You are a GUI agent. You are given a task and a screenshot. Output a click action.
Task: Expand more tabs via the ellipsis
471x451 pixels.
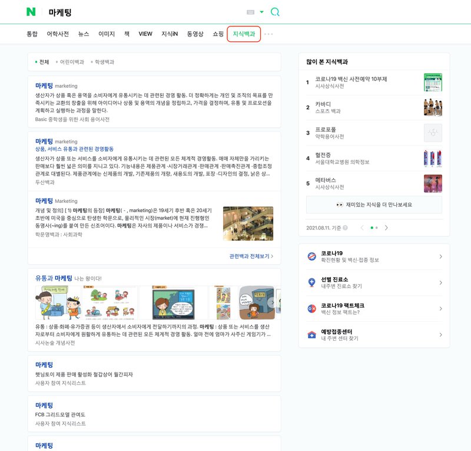(268, 34)
